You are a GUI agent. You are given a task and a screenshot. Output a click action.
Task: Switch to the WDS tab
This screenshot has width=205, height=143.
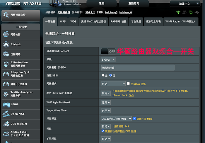[73, 22]
